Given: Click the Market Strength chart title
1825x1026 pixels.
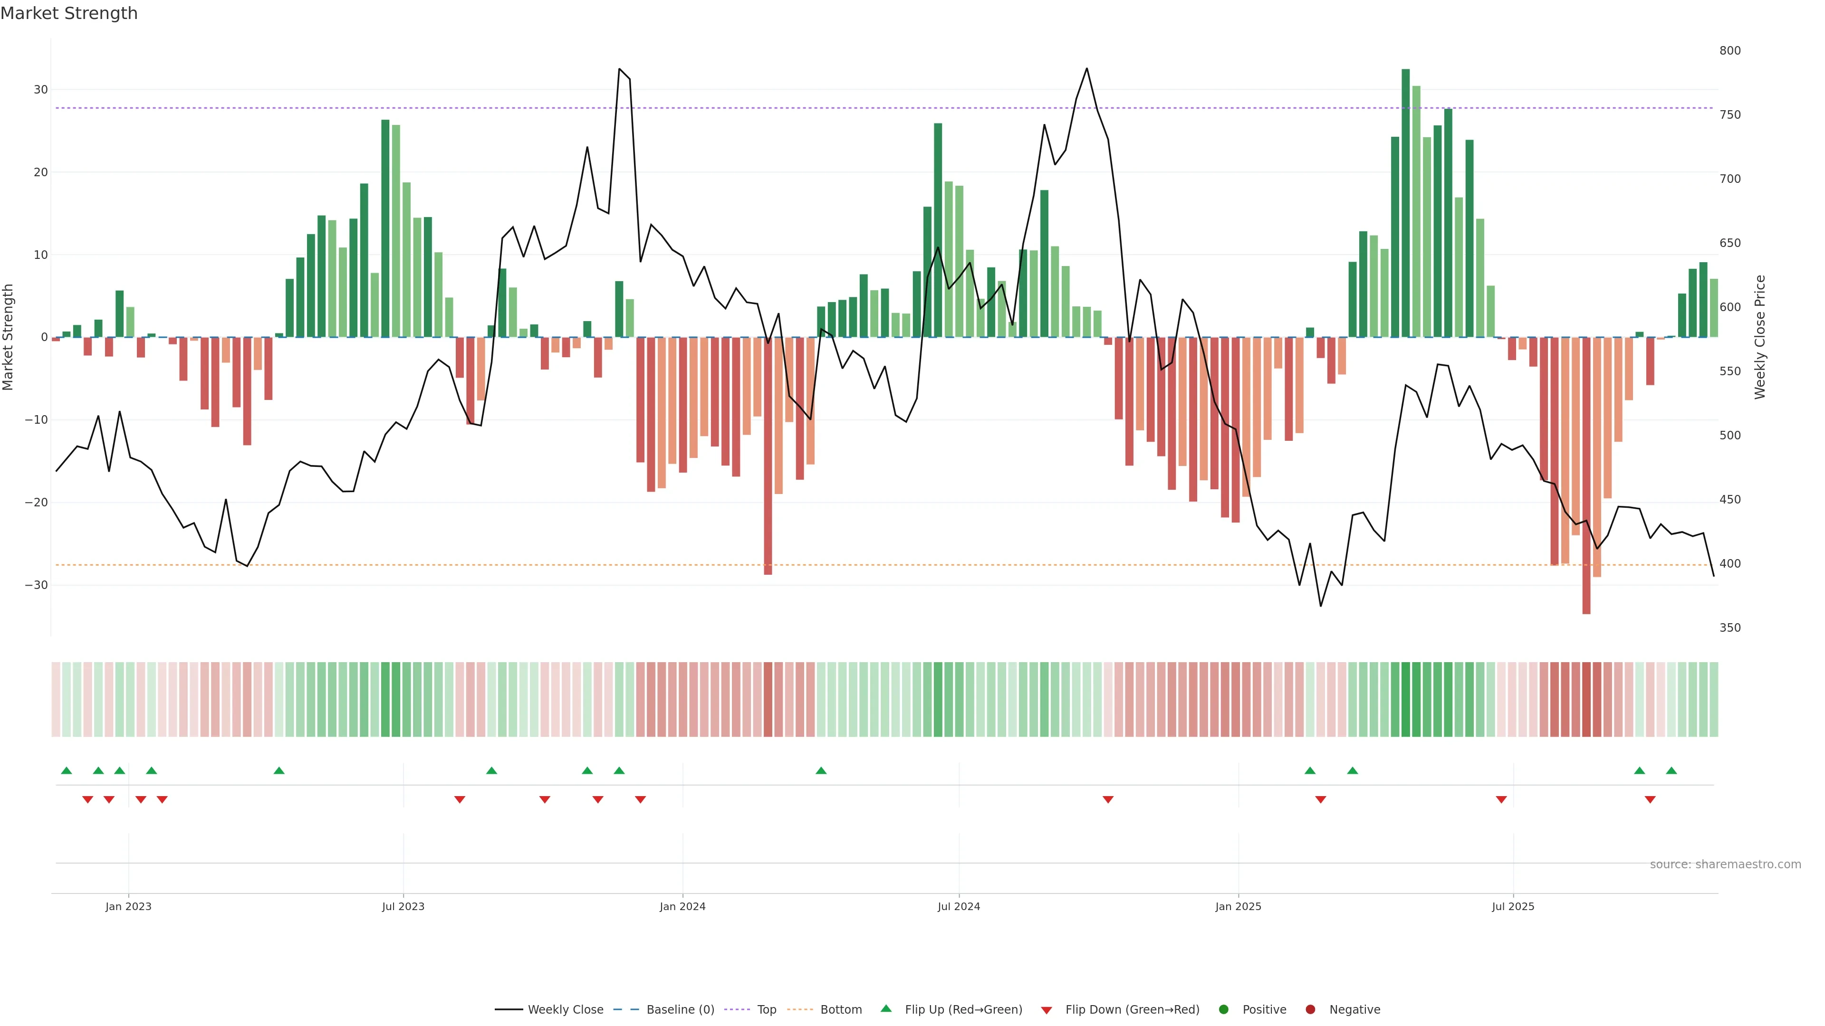Looking at the screenshot, I should click(x=69, y=13).
